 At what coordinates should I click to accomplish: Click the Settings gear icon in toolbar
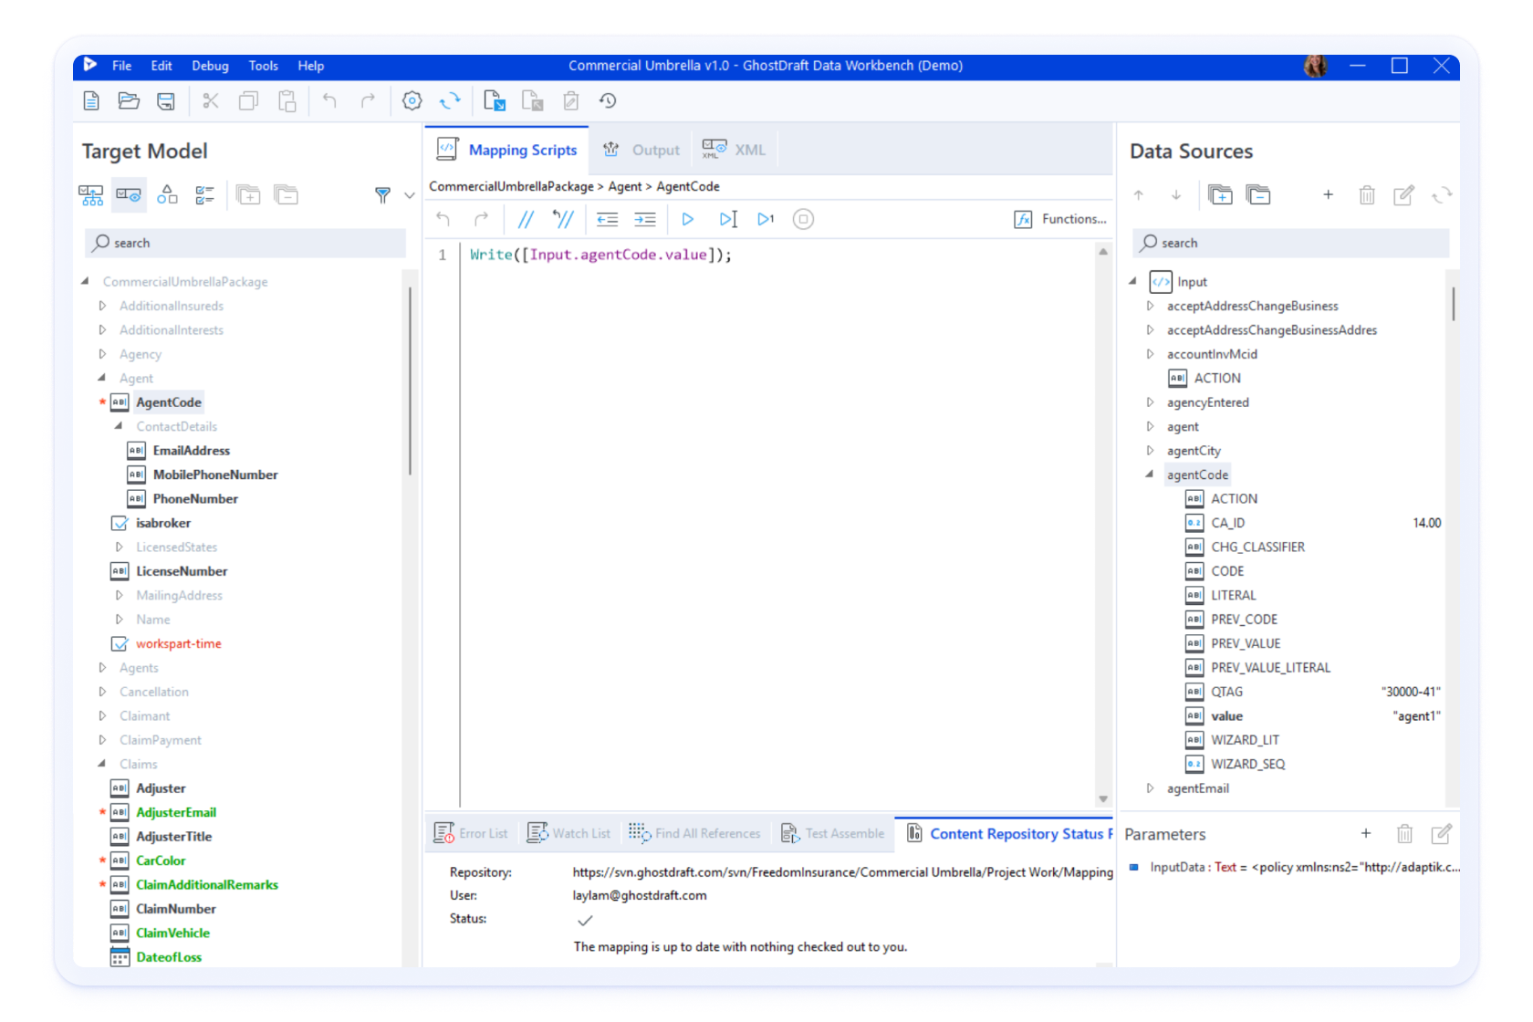[x=412, y=100]
